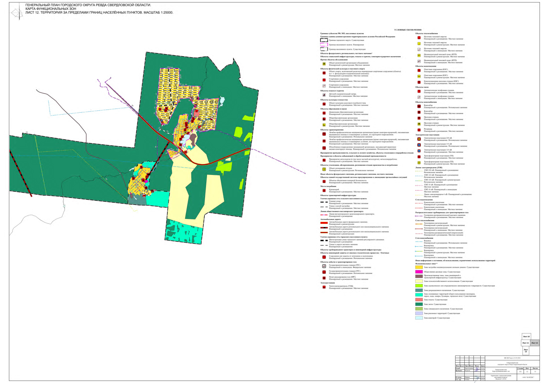Image resolution: width=542 pixels, height=383 pixels.
Task: Click the religious organization legend icon
Action: click(324, 64)
